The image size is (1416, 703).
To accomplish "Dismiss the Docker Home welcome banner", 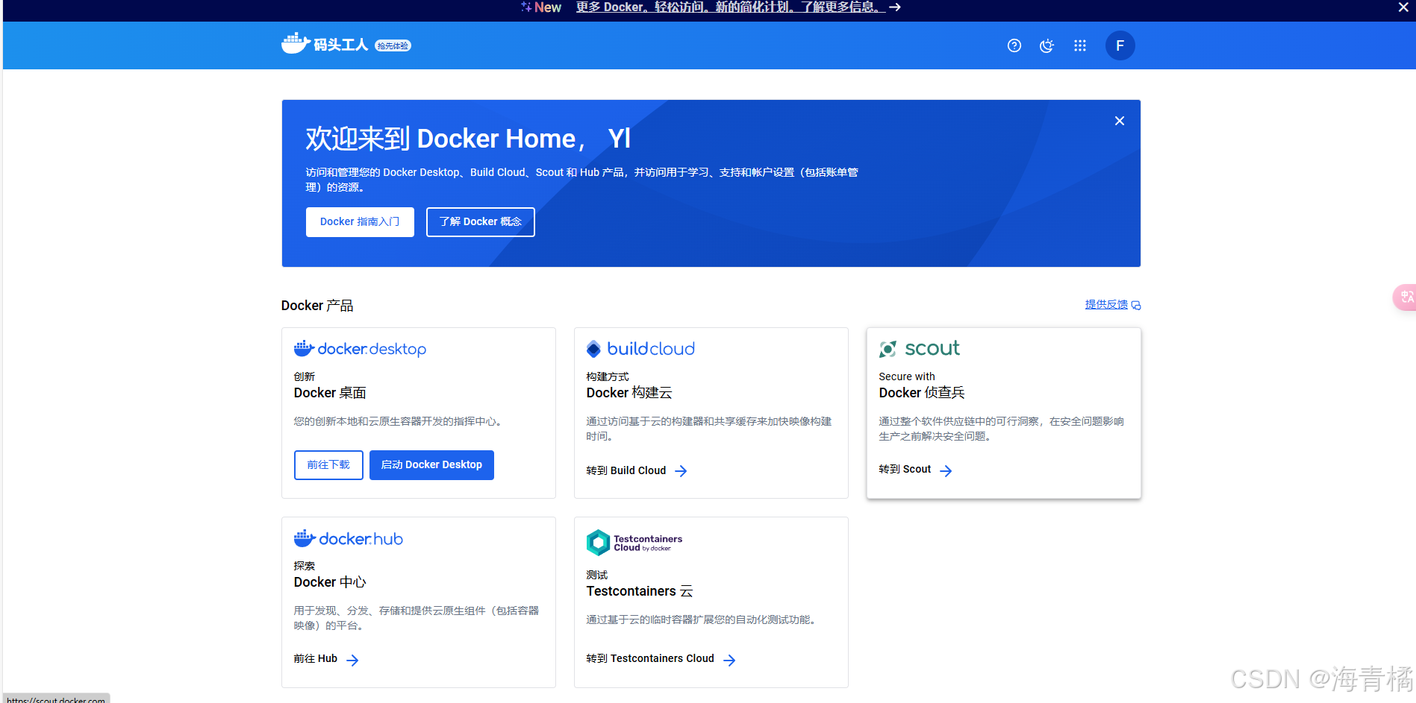I will [x=1119, y=121].
